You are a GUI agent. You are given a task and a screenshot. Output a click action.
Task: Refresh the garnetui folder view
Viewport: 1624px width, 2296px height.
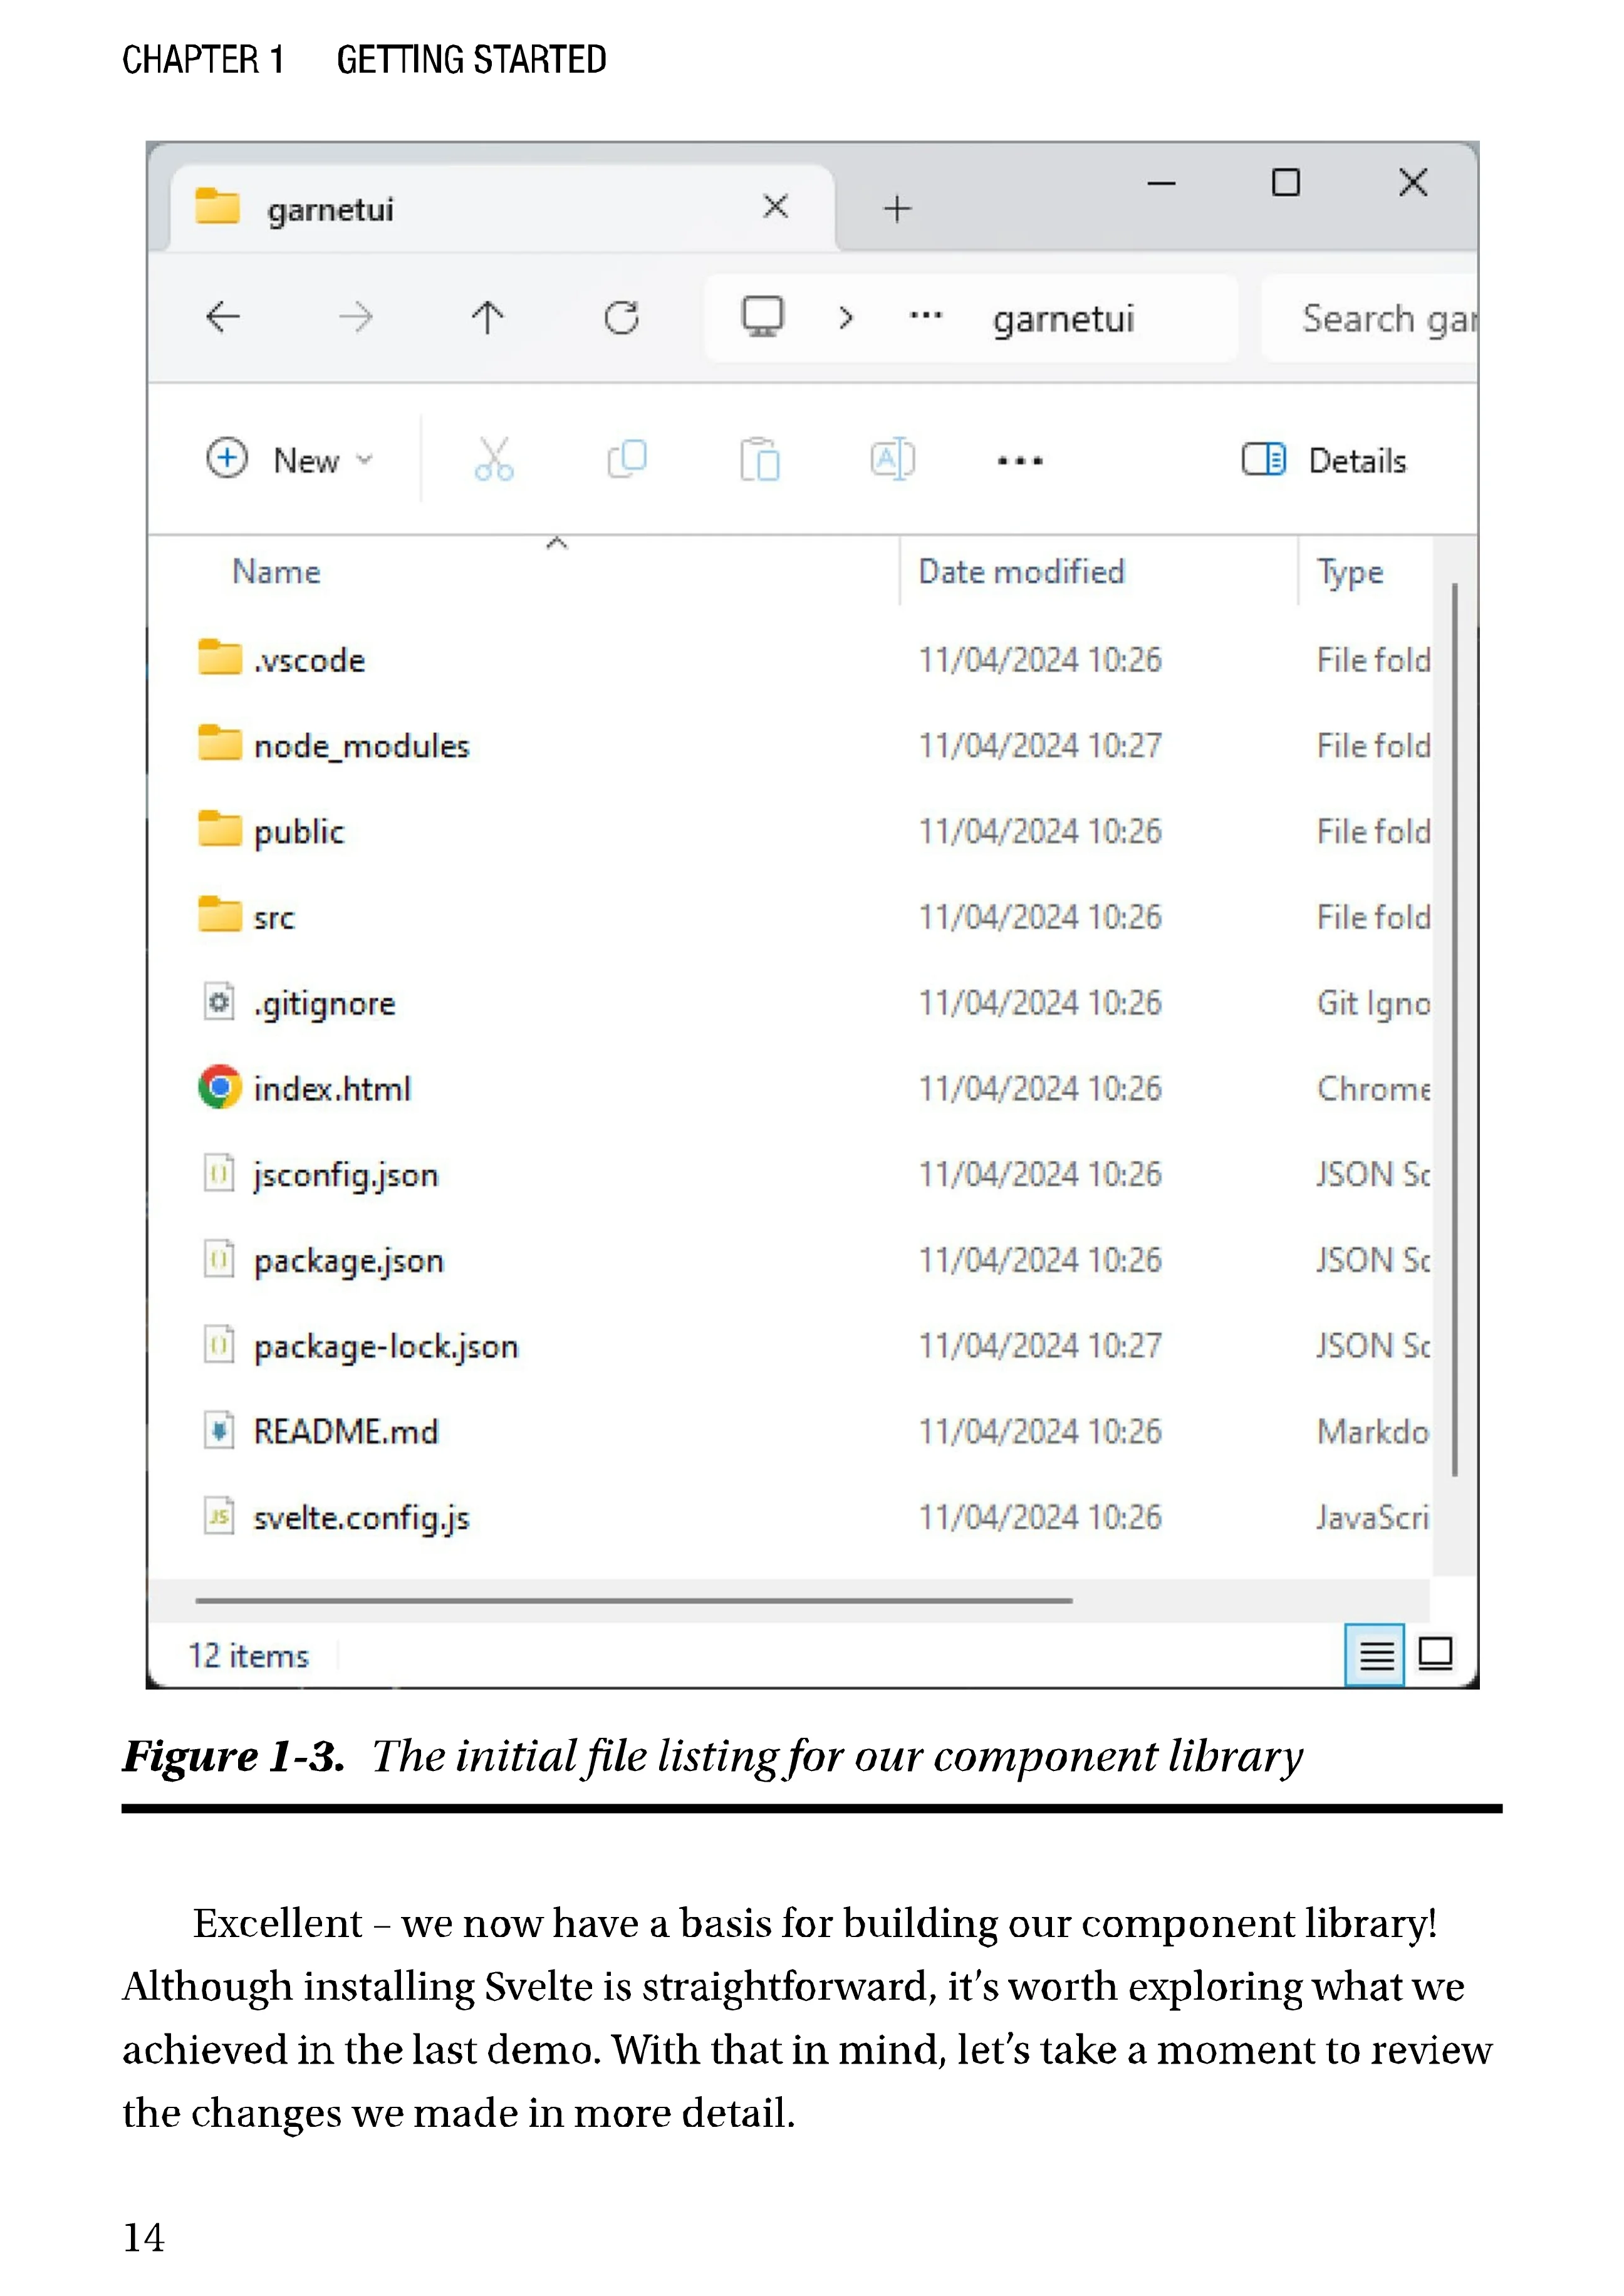(621, 318)
